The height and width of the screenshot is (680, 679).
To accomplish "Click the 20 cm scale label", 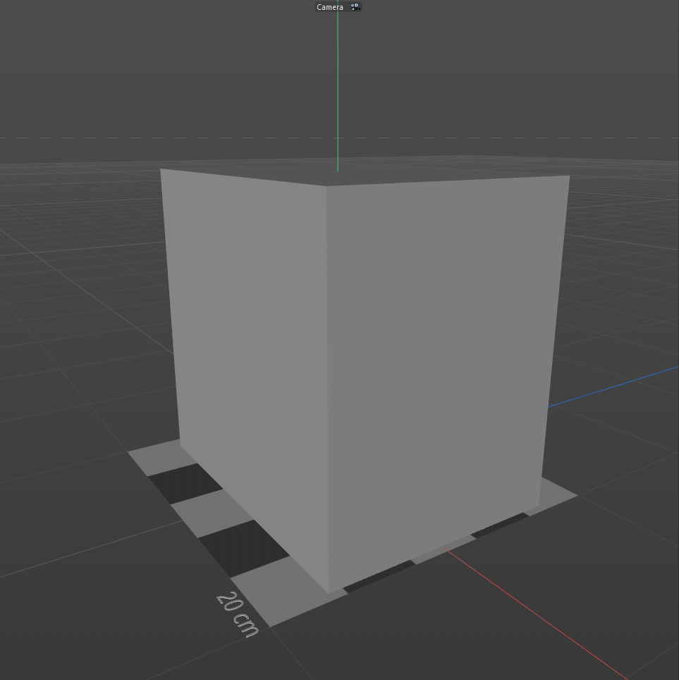I will coord(238,614).
